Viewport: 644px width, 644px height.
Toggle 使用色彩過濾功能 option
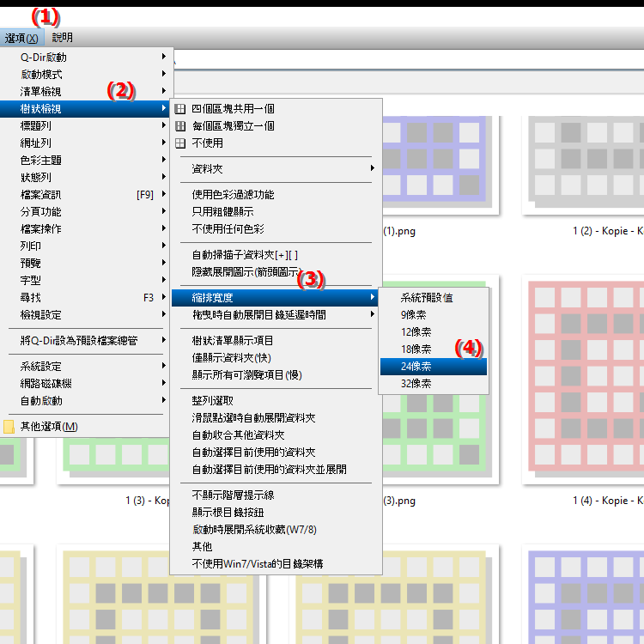click(233, 195)
